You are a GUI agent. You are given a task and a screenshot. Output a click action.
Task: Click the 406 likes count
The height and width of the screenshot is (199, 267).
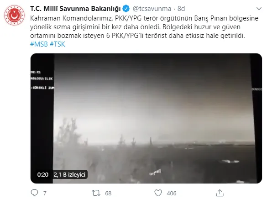coord(172,194)
